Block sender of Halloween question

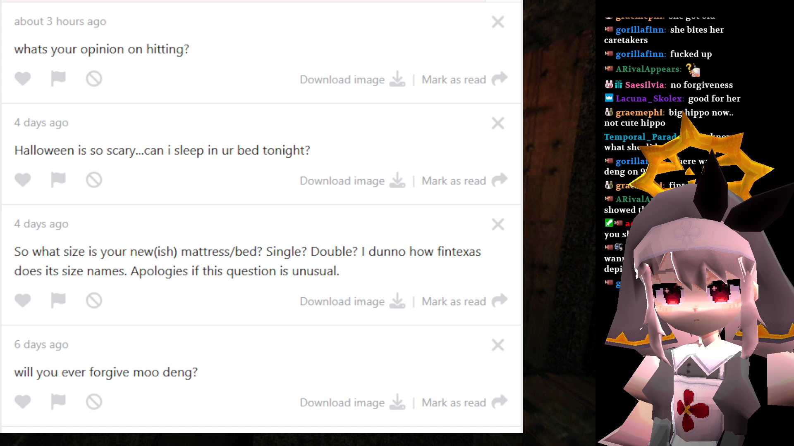coord(94,180)
